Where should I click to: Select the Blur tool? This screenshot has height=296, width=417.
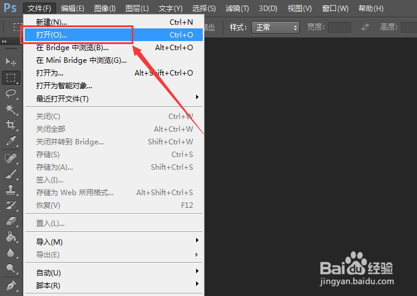(x=11, y=253)
